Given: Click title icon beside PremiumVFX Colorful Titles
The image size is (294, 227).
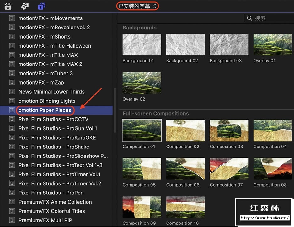Looking at the screenshot, I should tap(12, 211).
